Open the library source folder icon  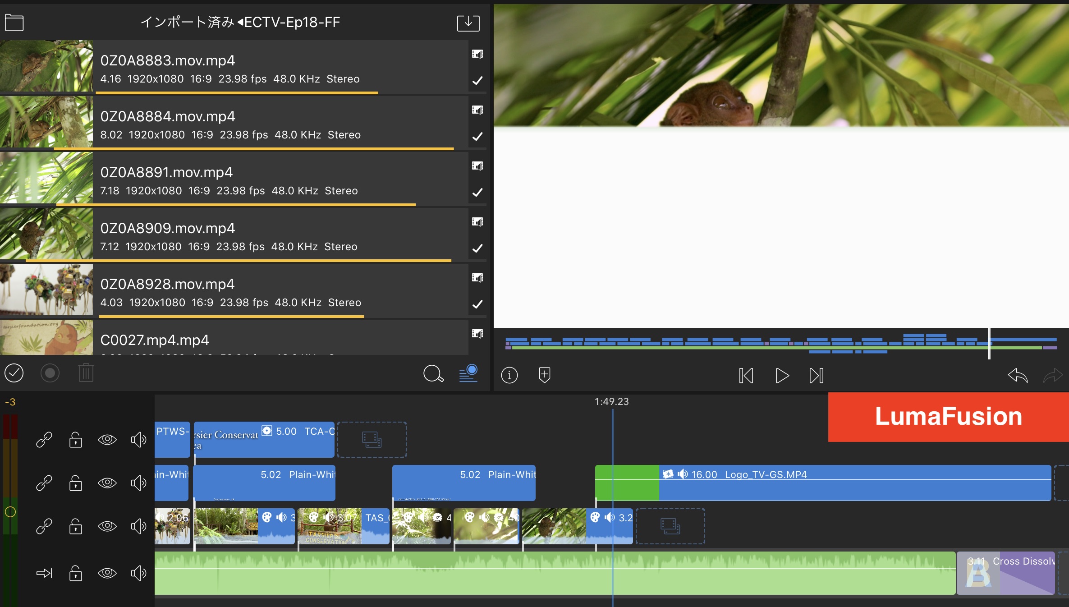(14, 22)
